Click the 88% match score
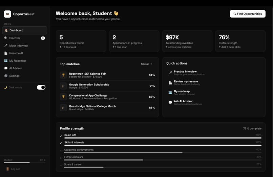 (x=152, y=97)
